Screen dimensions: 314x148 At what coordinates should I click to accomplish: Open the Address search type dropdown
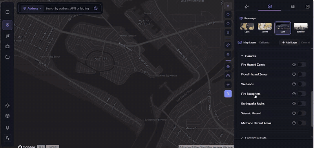tap(33, 8)
